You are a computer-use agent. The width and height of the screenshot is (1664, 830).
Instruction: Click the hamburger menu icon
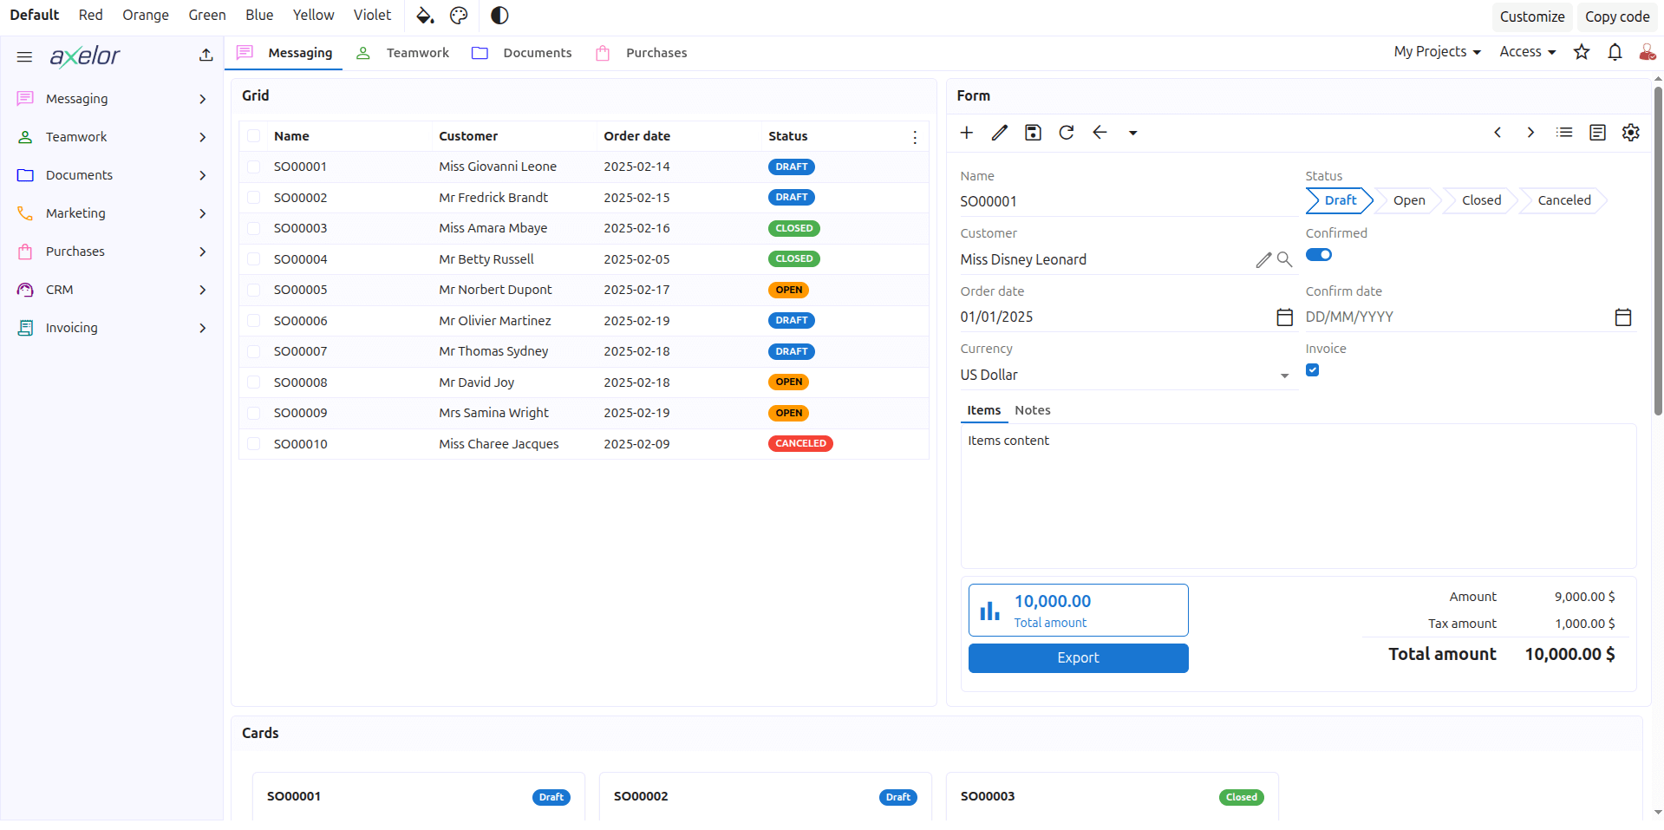pos(24,56)
